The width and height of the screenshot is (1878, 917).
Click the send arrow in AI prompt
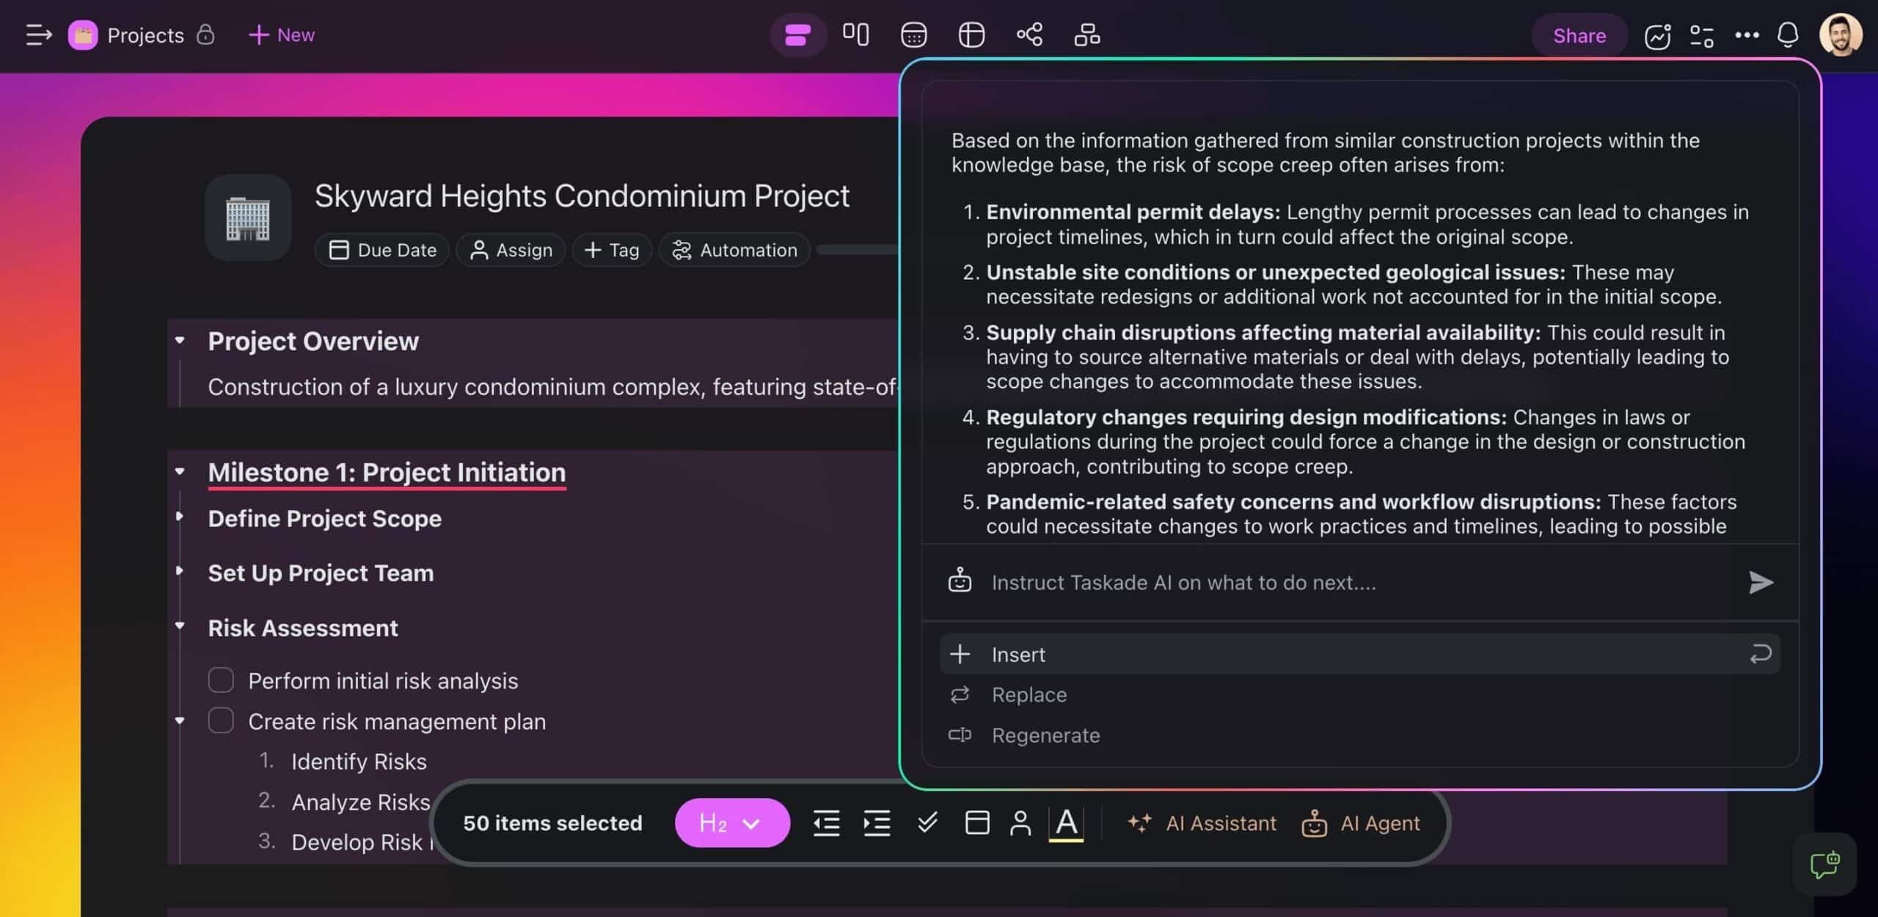tap(1760, 583)
